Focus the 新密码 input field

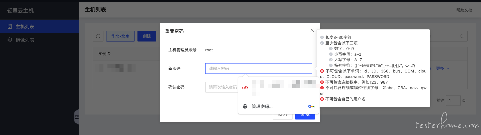(258, 68)
